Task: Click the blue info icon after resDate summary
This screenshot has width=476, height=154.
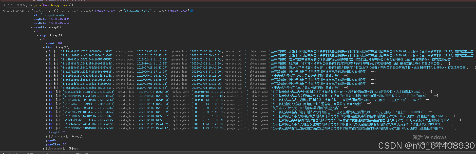Action: [x=192, y=11]
